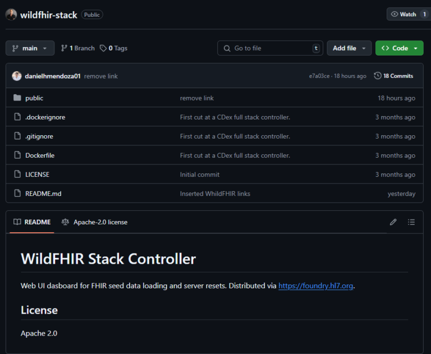Open danielhmendoza01 author link
This screenshot has width=431, height=354.
53,76
